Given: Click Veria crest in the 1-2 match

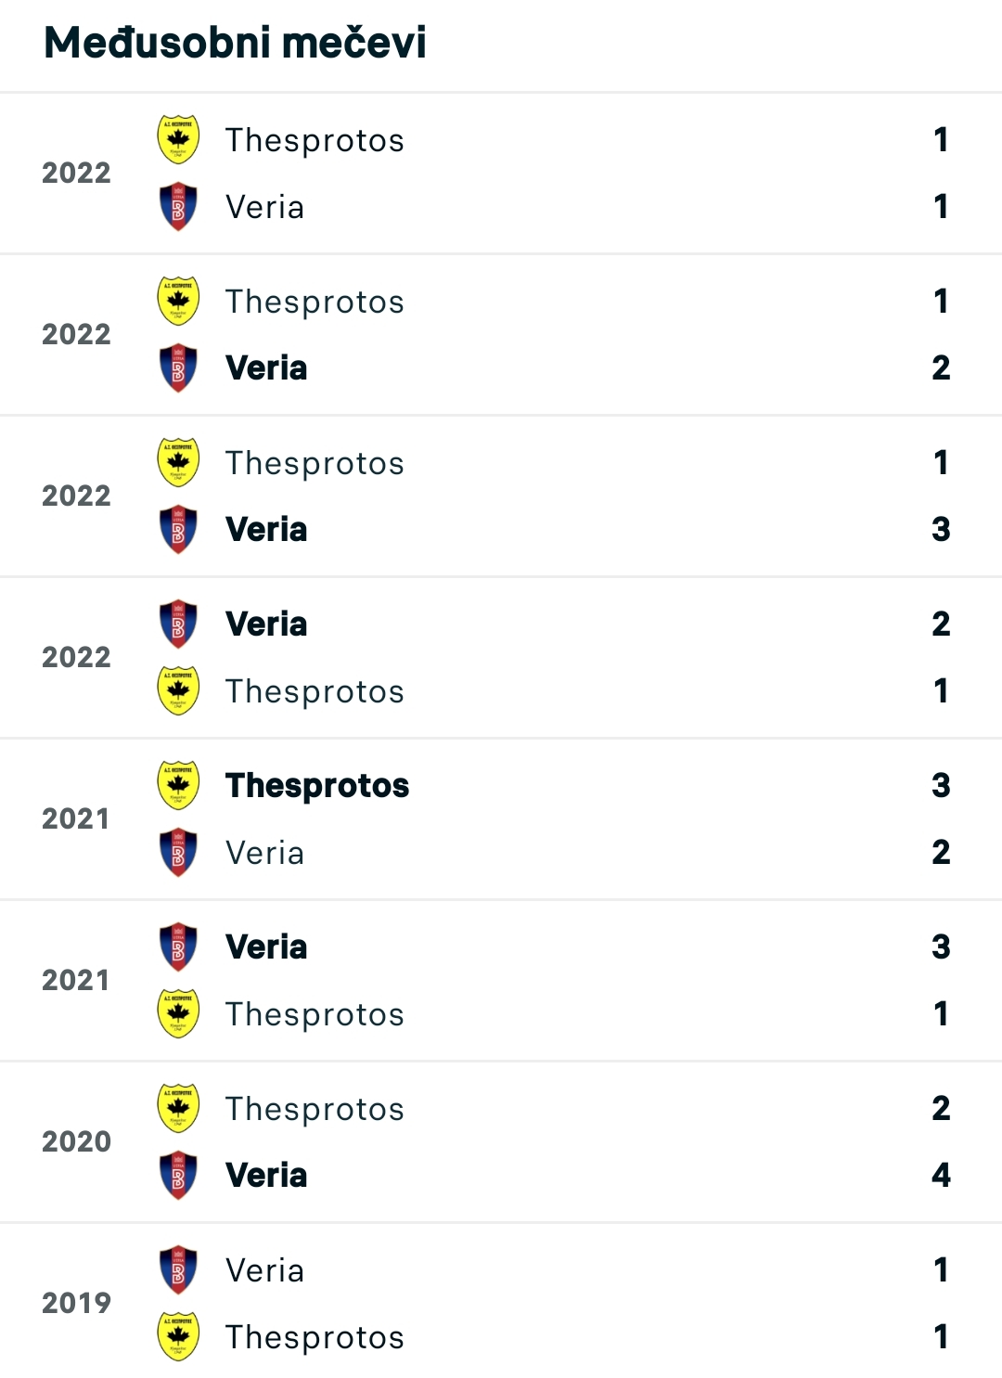Looking at the screenshot, I should tap(178, 368).
